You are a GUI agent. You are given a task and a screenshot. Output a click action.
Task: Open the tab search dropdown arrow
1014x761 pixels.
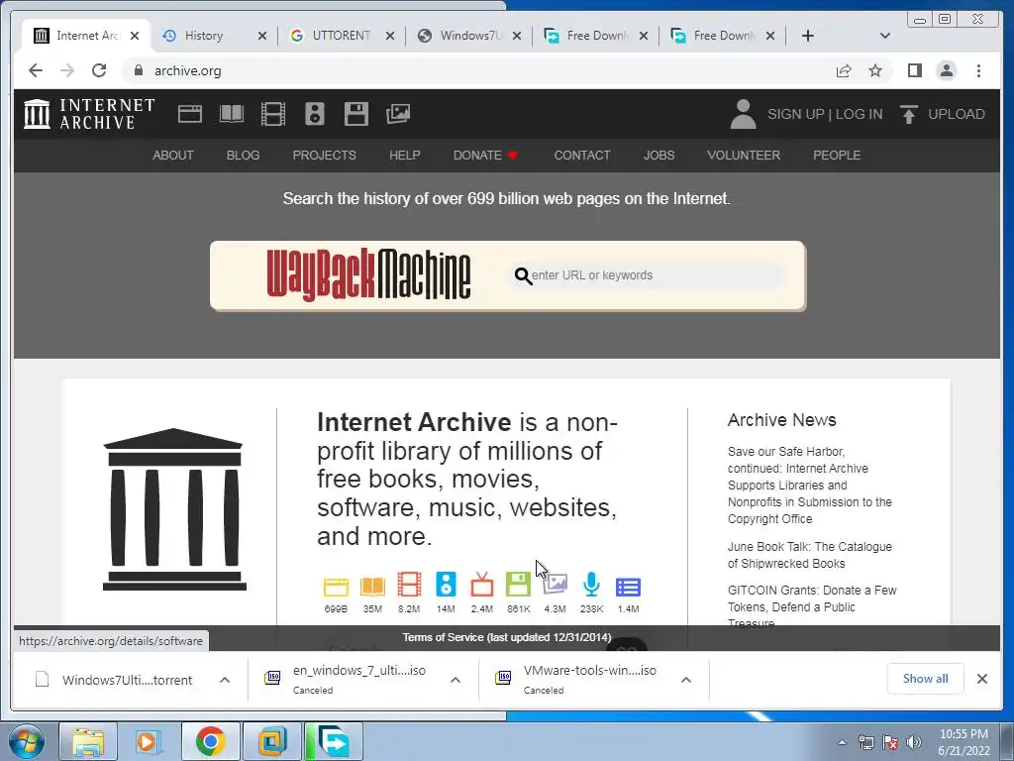coord(885,36)
